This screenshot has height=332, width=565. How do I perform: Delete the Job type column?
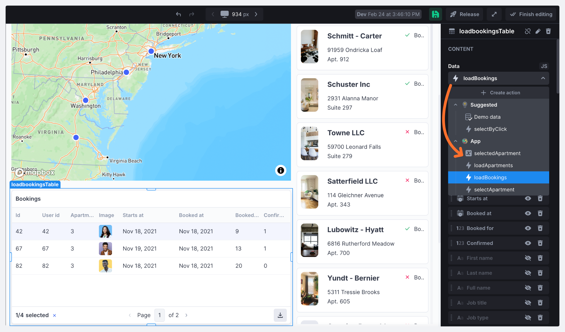pyautogui.click(x=540, y=318)
